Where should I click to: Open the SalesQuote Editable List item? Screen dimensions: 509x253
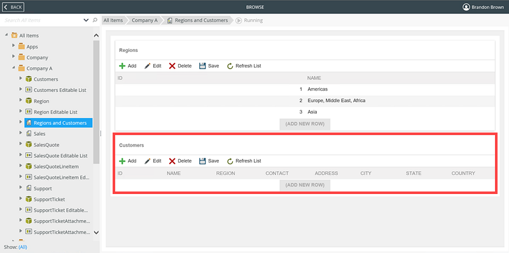point(60,155)
